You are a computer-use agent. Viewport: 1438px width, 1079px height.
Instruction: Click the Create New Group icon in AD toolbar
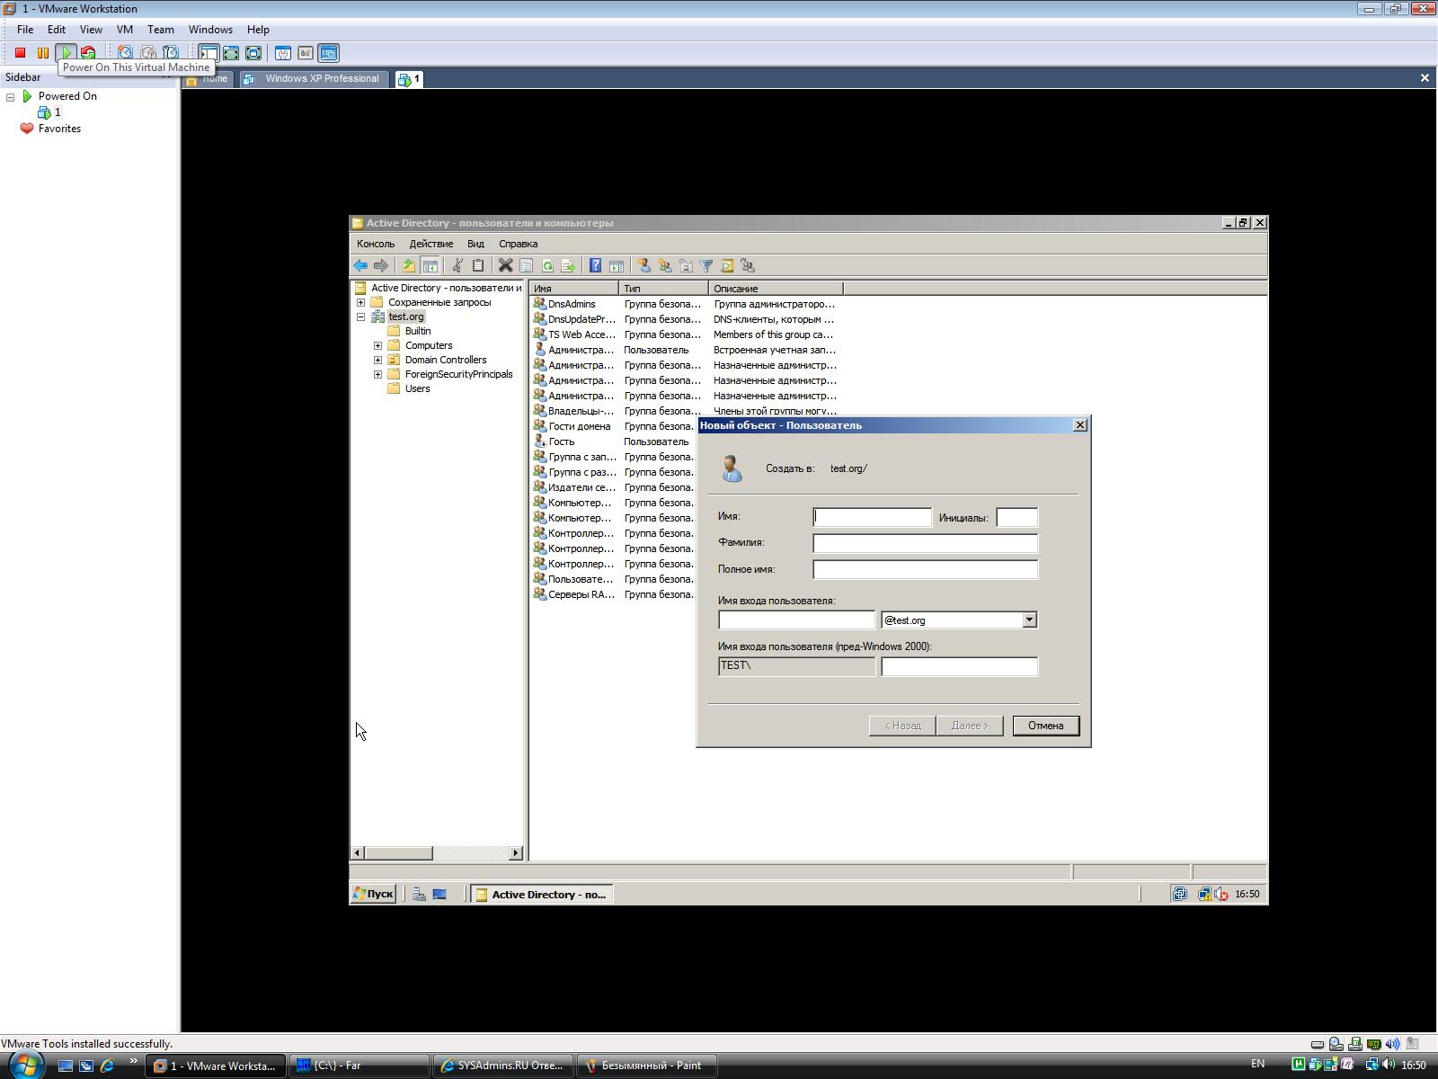pos(664,265)
